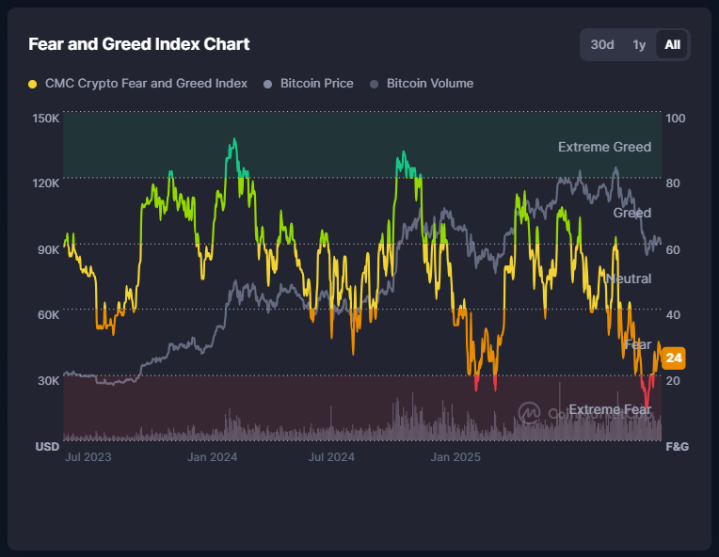Click the CoinMarketCap watermark logo on chart

pyautogui.click(x=530, y=412)
